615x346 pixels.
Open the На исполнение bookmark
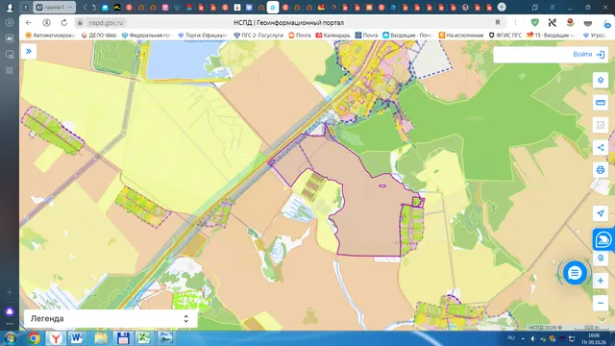pos(461,36)
